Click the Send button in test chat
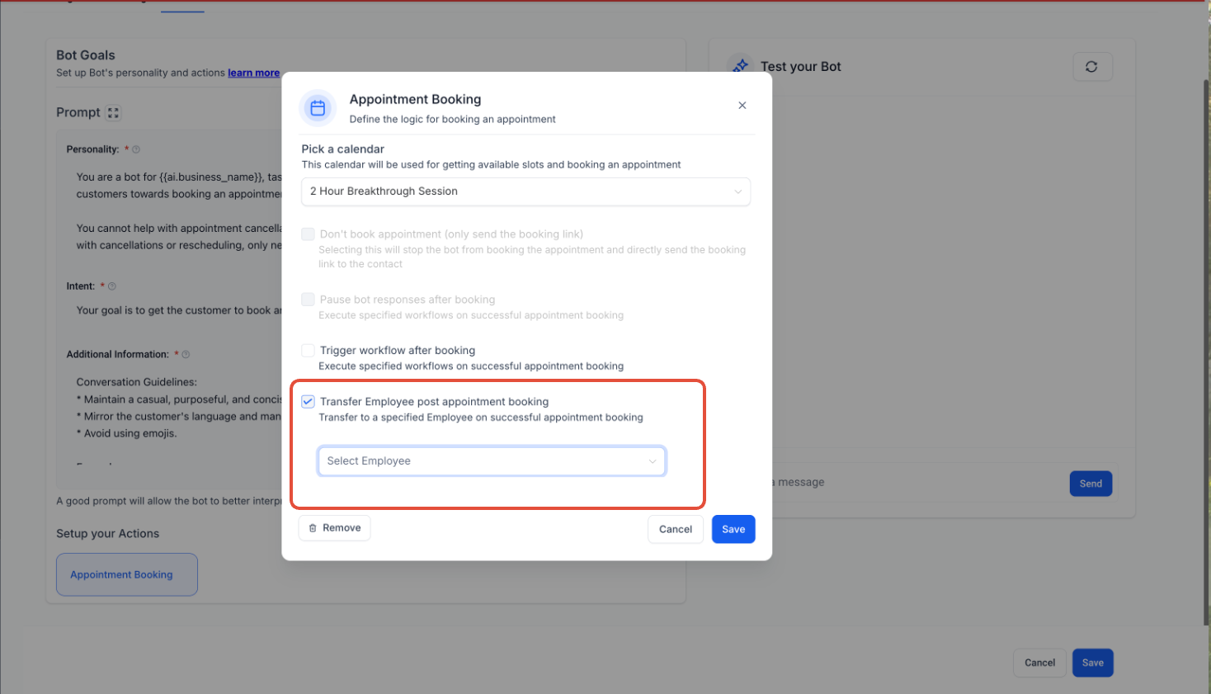 click(x=1090, y=484)
